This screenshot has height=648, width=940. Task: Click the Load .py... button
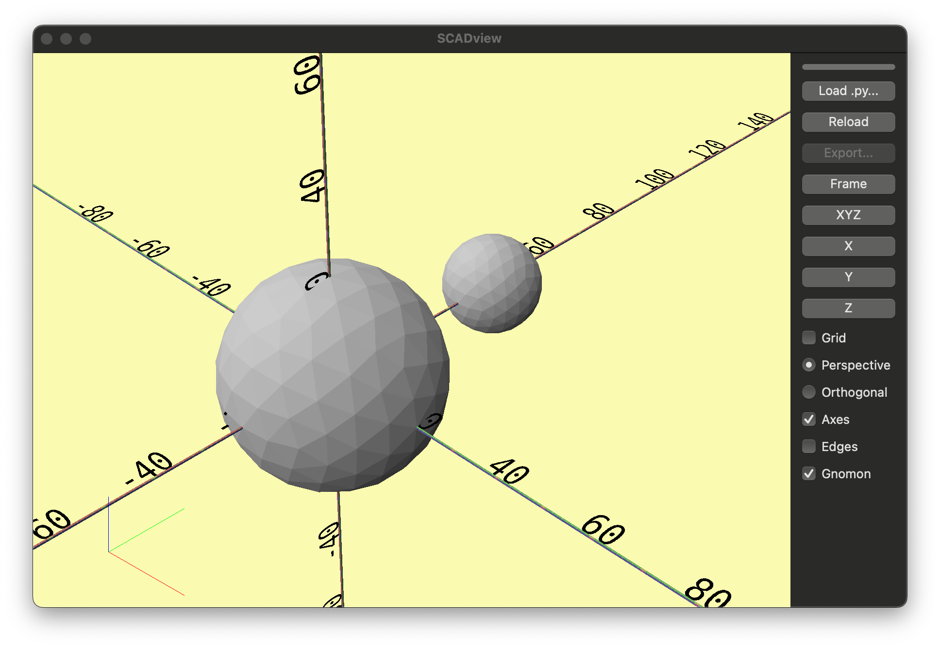point(848,91)
